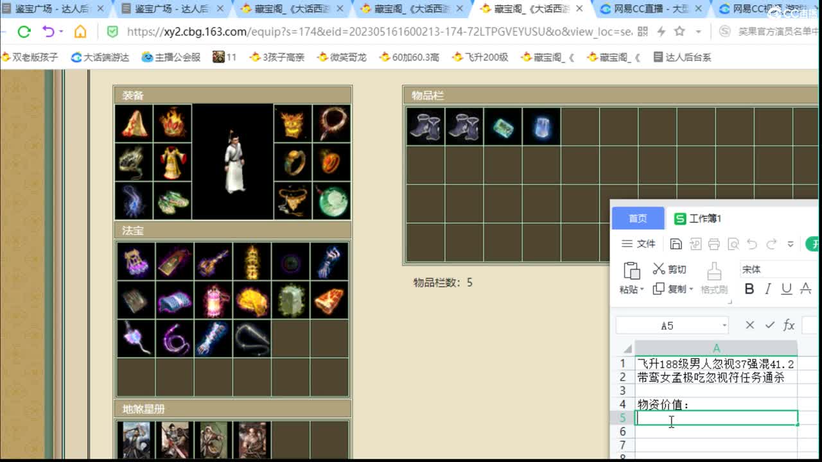Click the hat equipment icon in 装备 panel

[134, 123]
